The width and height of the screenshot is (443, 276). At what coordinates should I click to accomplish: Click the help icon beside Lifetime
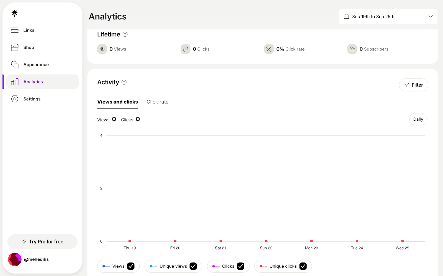click(x=125, y=34)
